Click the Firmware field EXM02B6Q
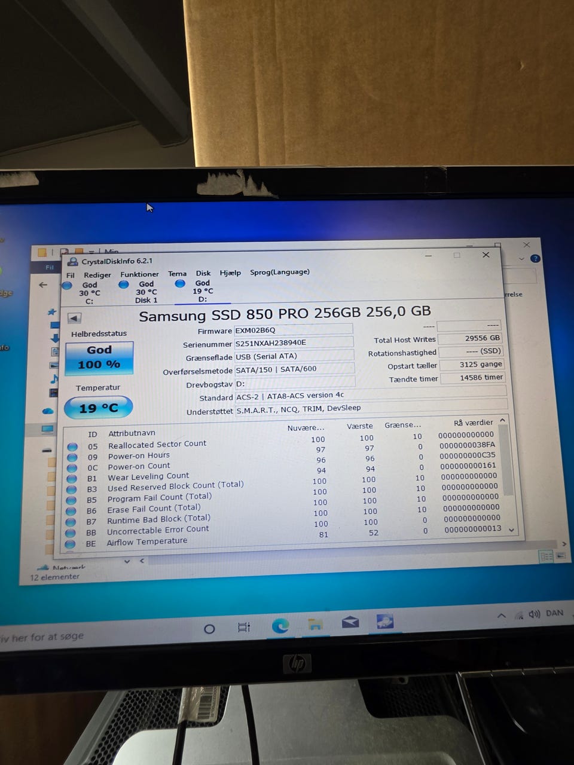Screen dimensions: 574x765 (294, 329)
